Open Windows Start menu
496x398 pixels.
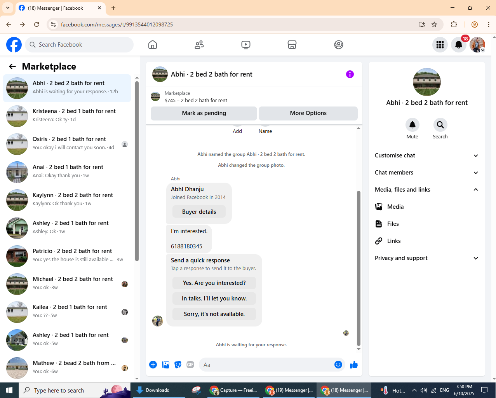[x=9, y=390]
